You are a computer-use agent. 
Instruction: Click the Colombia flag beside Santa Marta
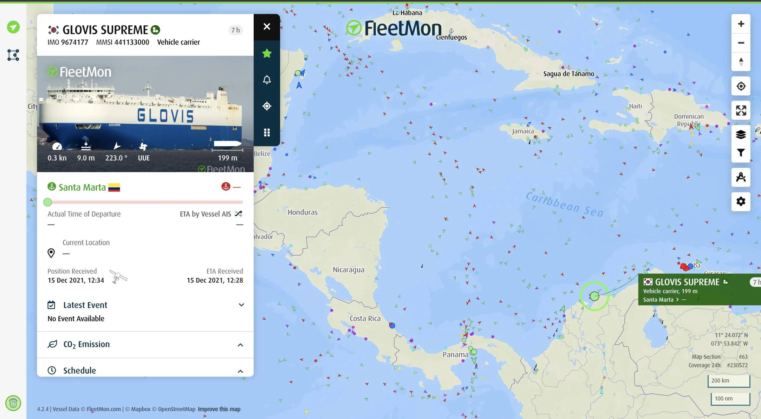tap(114, 187)
